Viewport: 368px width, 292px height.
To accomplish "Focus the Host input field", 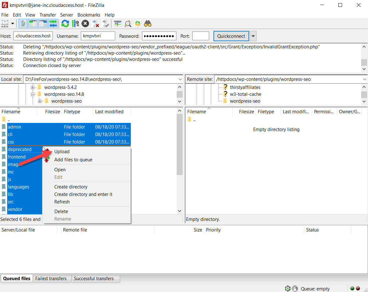I will click(33, 36).
